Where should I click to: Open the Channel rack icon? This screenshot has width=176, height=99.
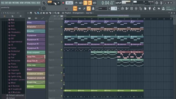pos(131,9)
